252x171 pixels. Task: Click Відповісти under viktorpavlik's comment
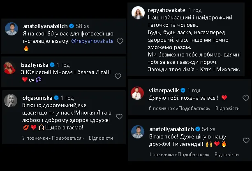[227, 108]
